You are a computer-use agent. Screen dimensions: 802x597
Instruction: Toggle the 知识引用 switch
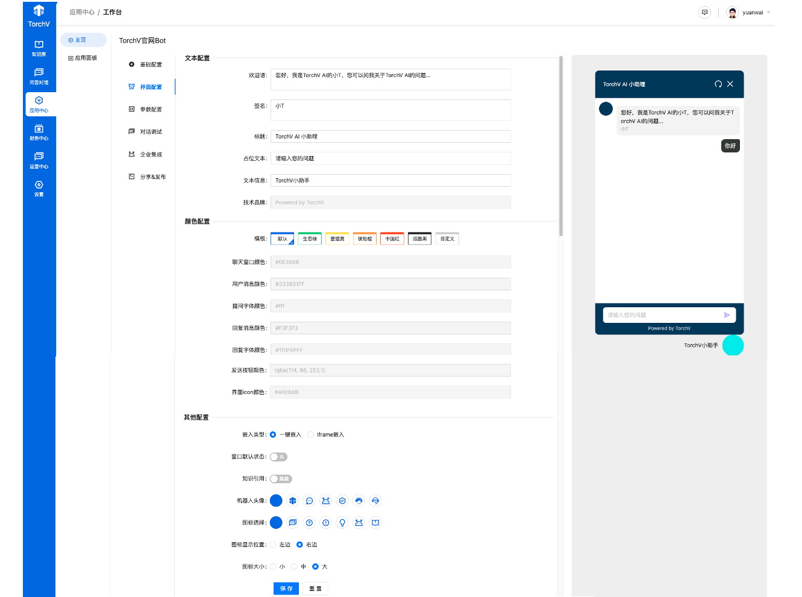[281, 479]
